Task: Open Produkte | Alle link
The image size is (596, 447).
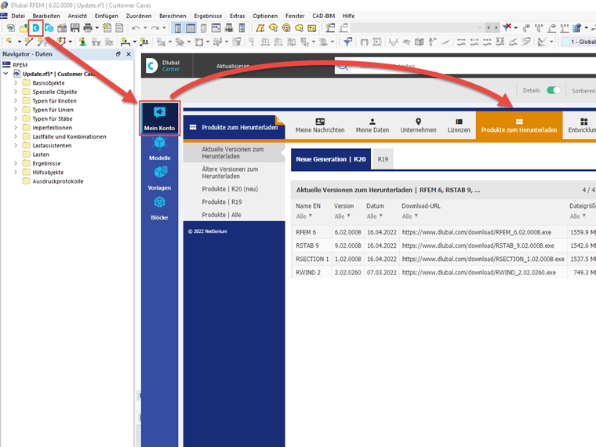Action: (x=222, y=215)
